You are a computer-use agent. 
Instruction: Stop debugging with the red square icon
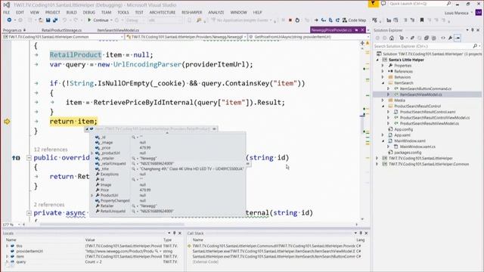(290, 20)
